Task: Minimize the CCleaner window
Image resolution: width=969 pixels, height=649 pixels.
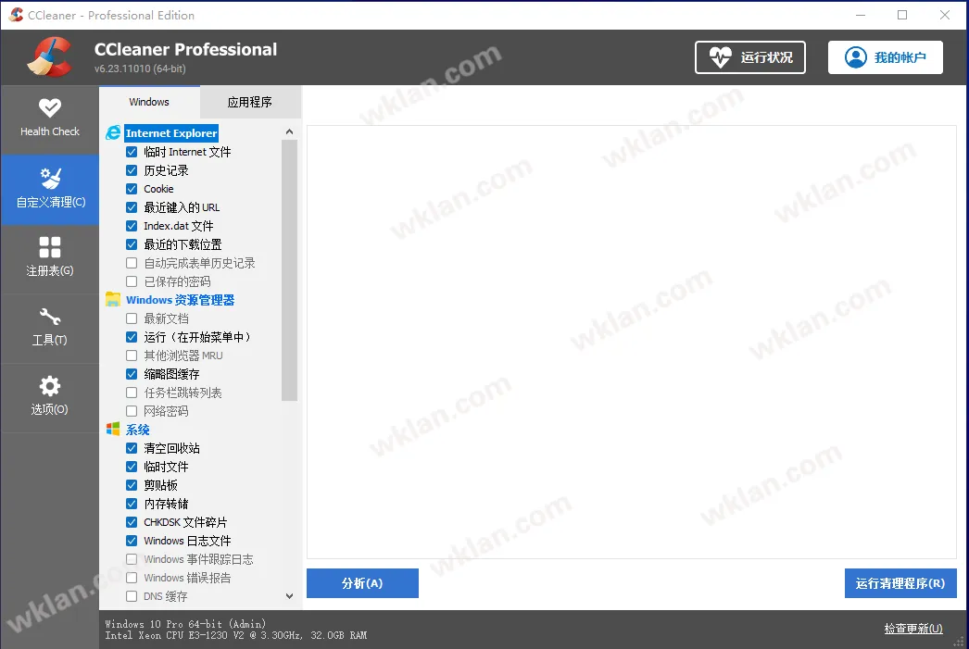Action: coord(861,15)
